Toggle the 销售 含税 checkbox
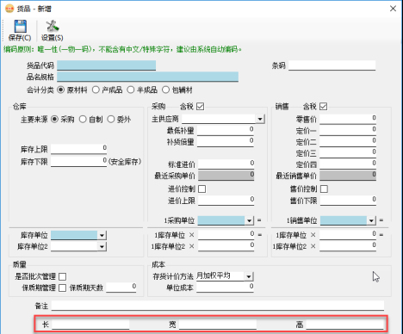Screen dimensions: 403x334 tap(323, 107)
